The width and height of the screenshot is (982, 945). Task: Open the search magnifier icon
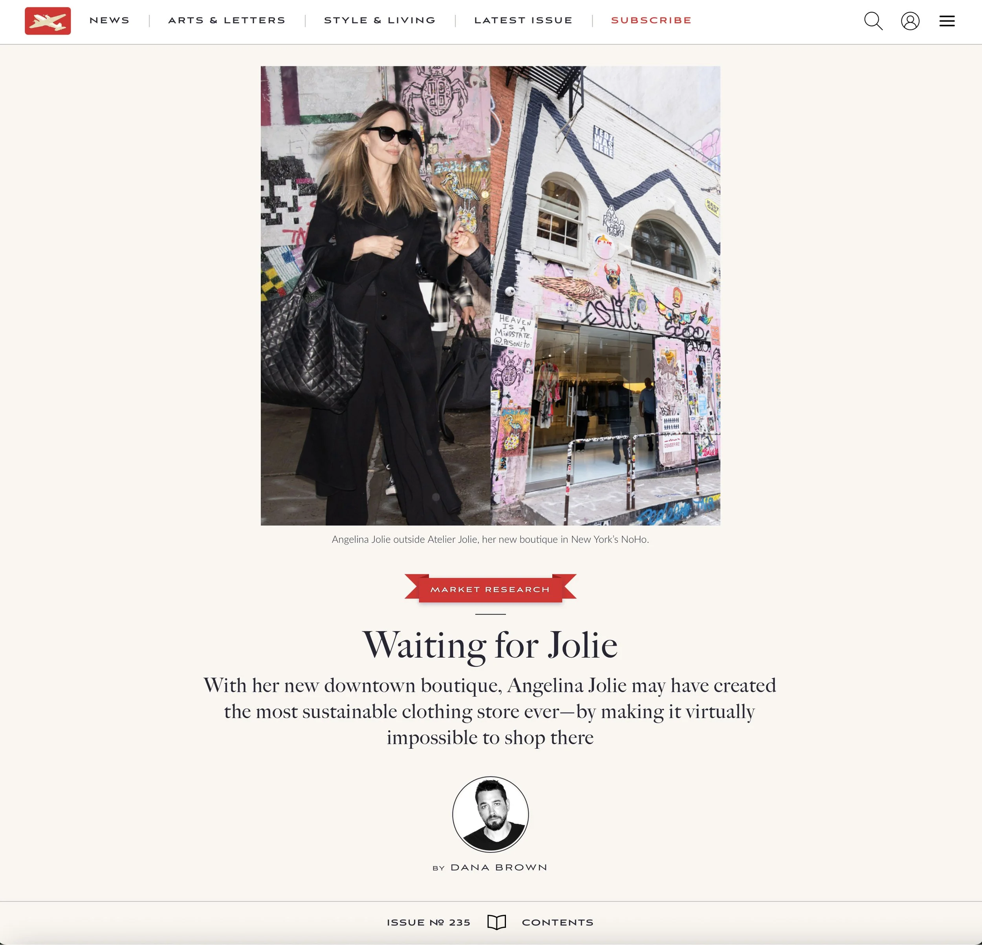click(x=873, y=21)
